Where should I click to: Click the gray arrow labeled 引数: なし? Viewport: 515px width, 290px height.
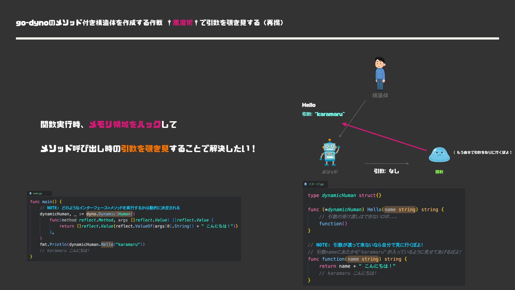coord(386,163)
